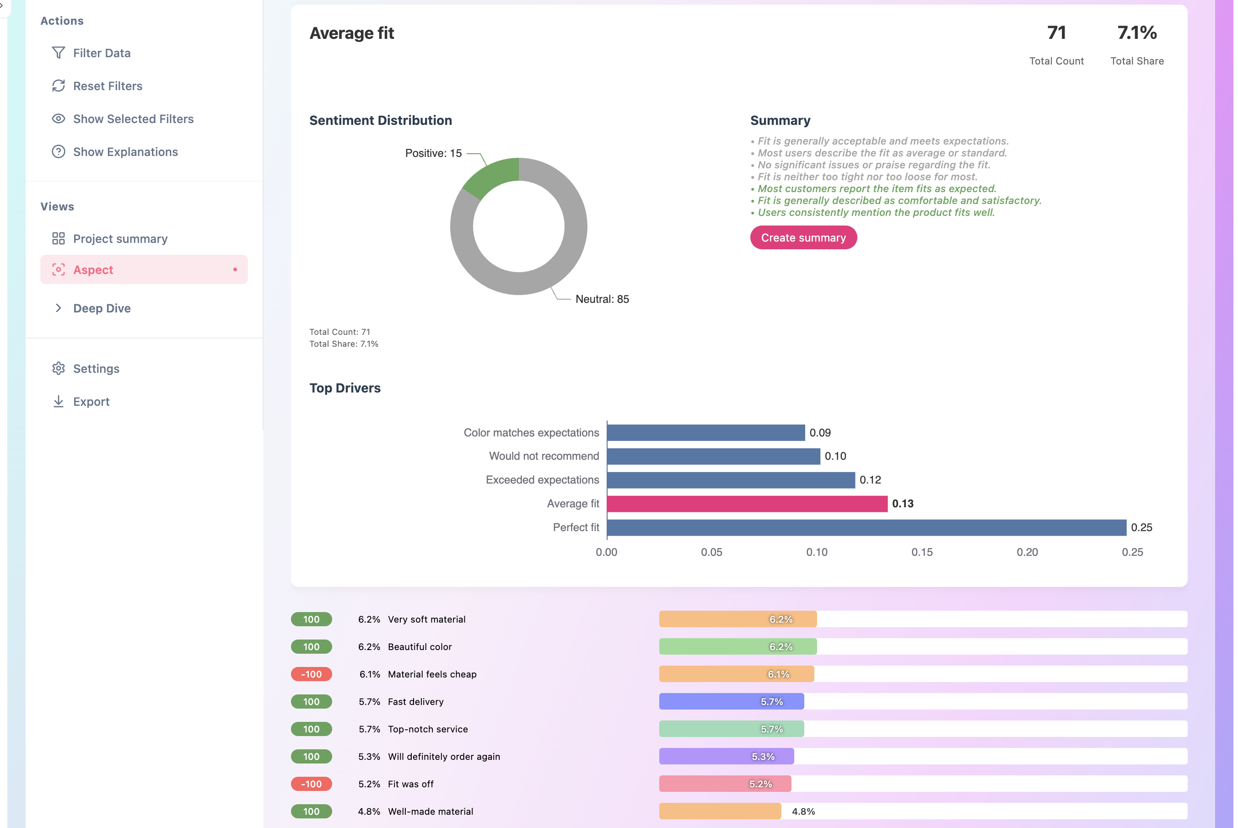
Task: Expand the Deep Dive section
Action: click(x=102, y=308)
